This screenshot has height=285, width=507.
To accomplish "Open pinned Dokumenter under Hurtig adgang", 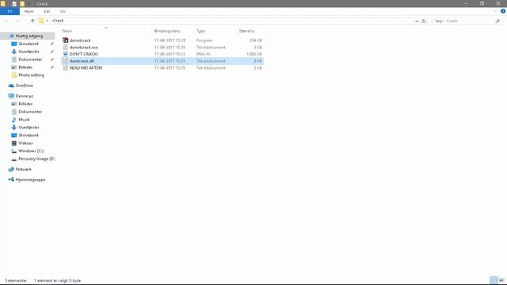I will (x=30, y=59).
